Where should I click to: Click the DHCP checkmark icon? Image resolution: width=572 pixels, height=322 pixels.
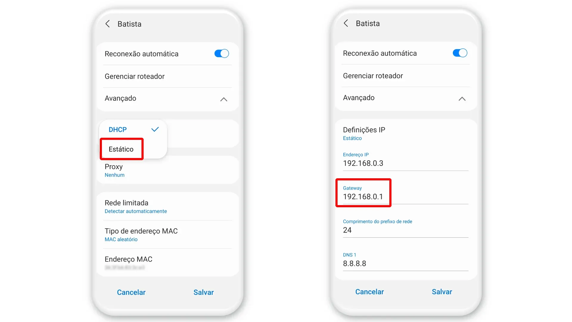[x=155, y=129]
